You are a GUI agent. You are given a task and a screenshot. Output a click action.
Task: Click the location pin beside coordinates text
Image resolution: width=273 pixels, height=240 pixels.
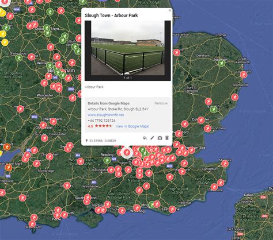click(86, 141)
